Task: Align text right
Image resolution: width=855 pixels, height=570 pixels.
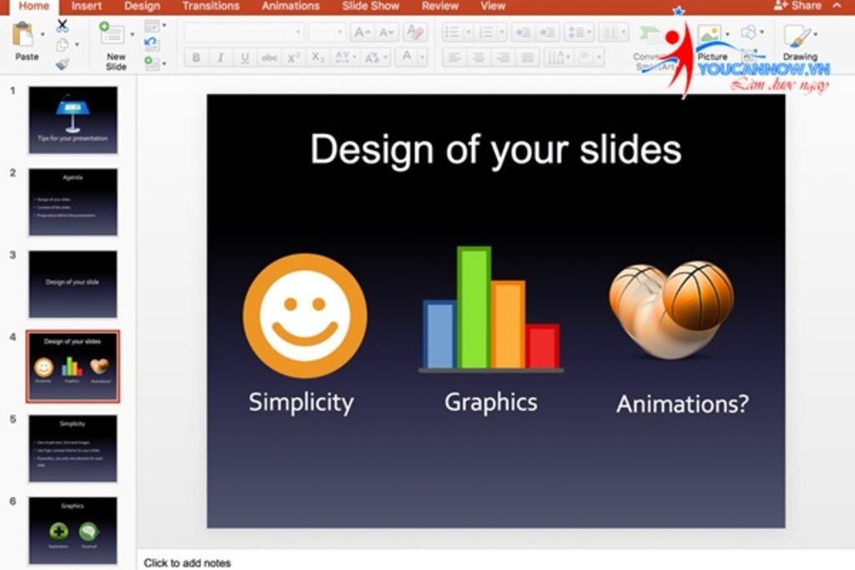Action: (503, 58)
